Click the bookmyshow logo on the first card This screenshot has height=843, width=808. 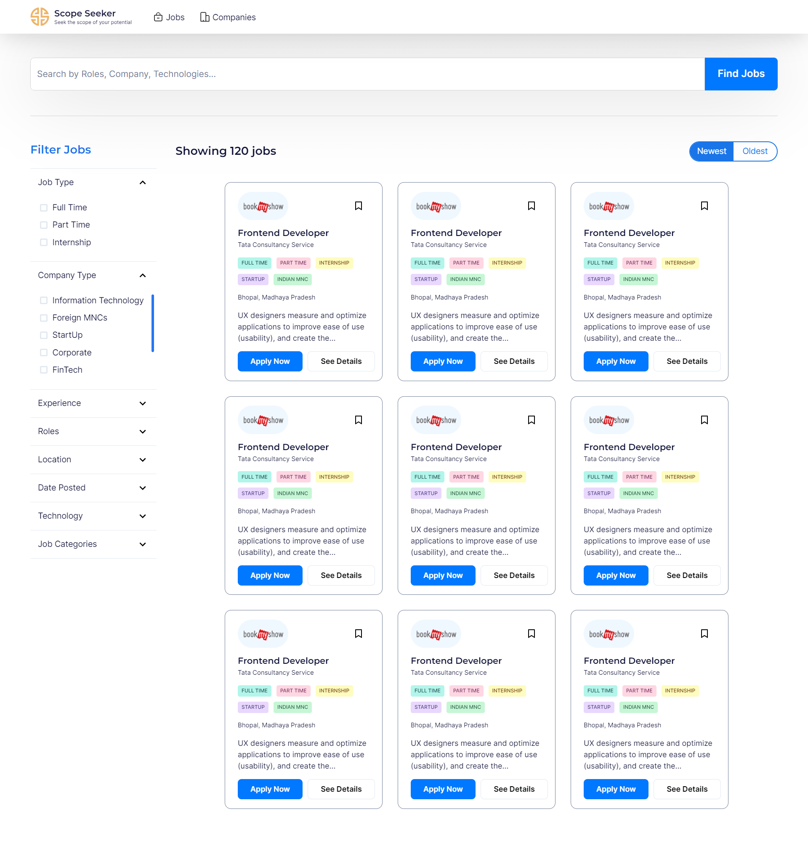pyautogui.click(x=263, y=207)
